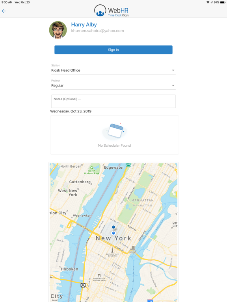Tap the United Nations landmark icon
The height and width of the screenshot is (302, 227).
click(133, 248)
